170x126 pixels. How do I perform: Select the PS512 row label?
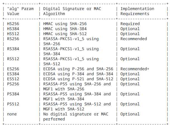click(x=13, y=104)
